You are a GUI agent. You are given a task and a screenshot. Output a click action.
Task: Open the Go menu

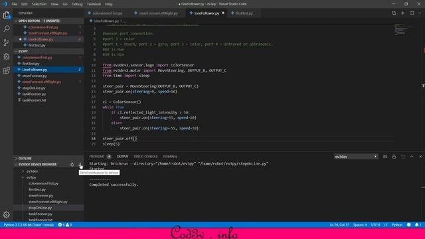click(65, 4)
